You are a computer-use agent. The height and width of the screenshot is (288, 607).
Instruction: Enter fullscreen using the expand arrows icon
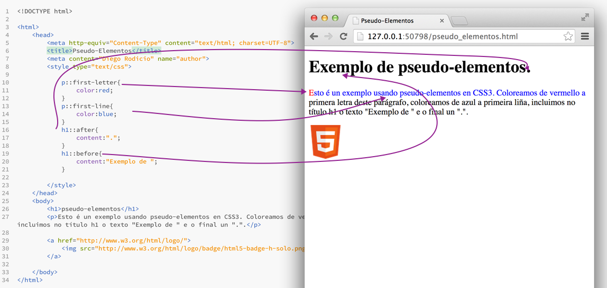click(585, 17)
